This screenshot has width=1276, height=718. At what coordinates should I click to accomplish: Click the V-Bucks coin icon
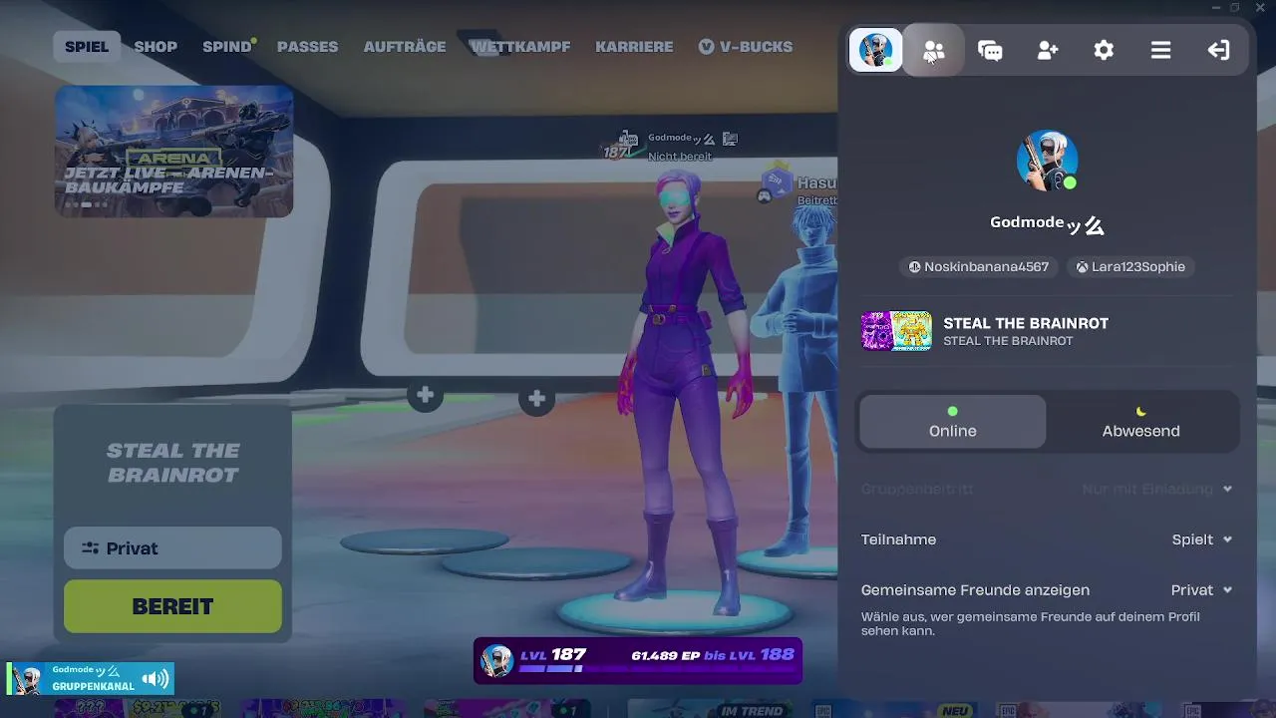coord(707,47)
